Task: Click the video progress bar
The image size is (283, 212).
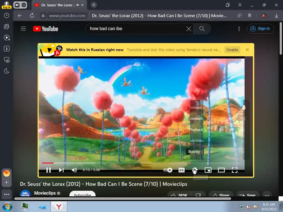Action: 141,163
